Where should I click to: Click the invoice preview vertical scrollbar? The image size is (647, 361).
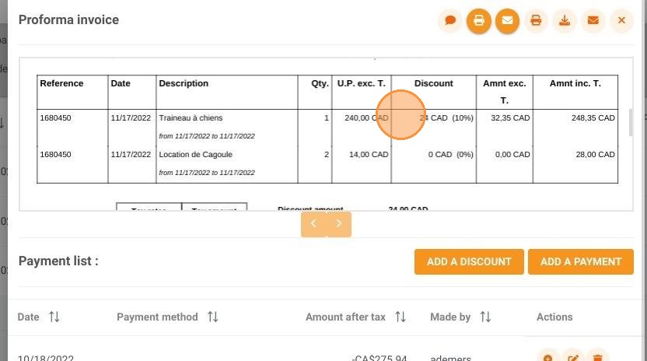click(x=631, y=122)
